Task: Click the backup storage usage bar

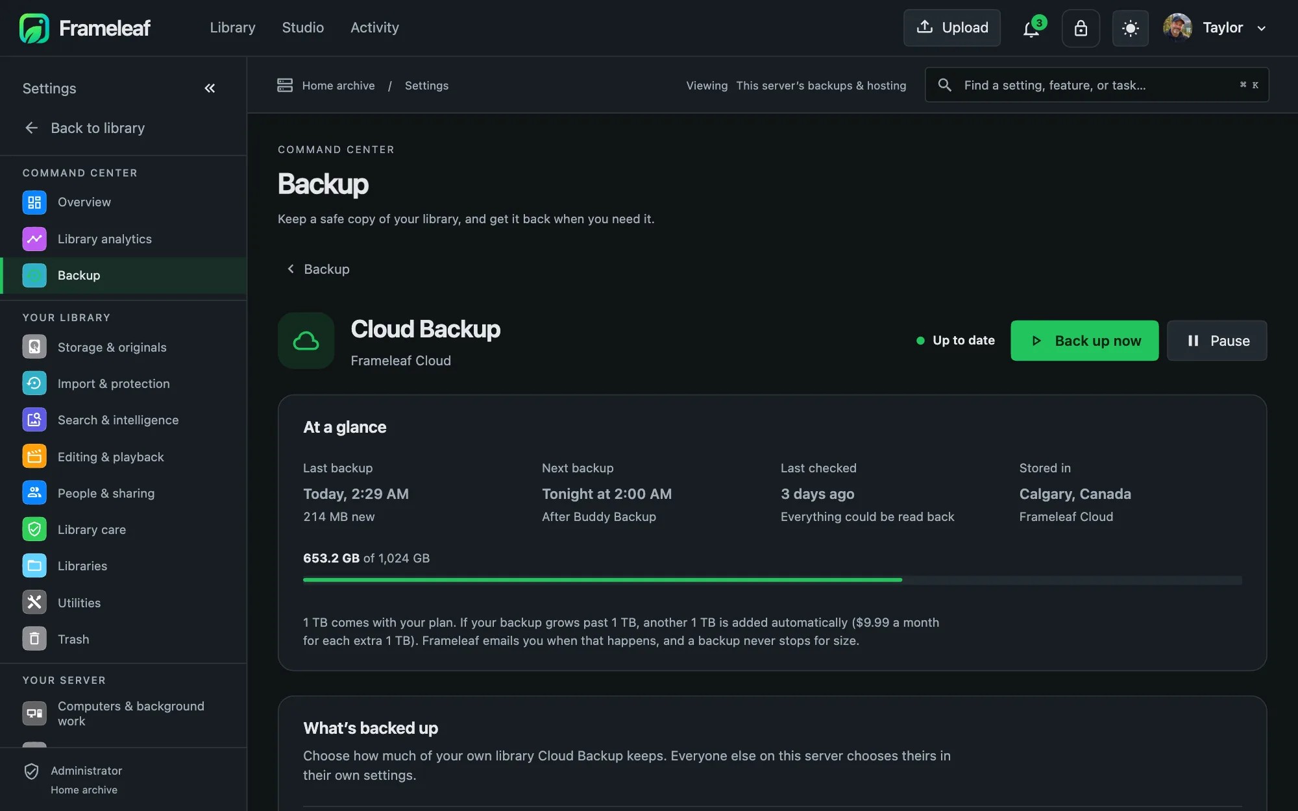Action: coord(772,580)
